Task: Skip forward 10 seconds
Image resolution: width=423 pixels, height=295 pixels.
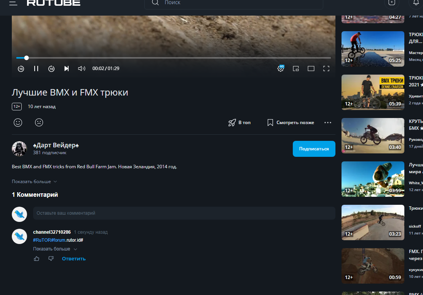Action: [x=51, y=69]
